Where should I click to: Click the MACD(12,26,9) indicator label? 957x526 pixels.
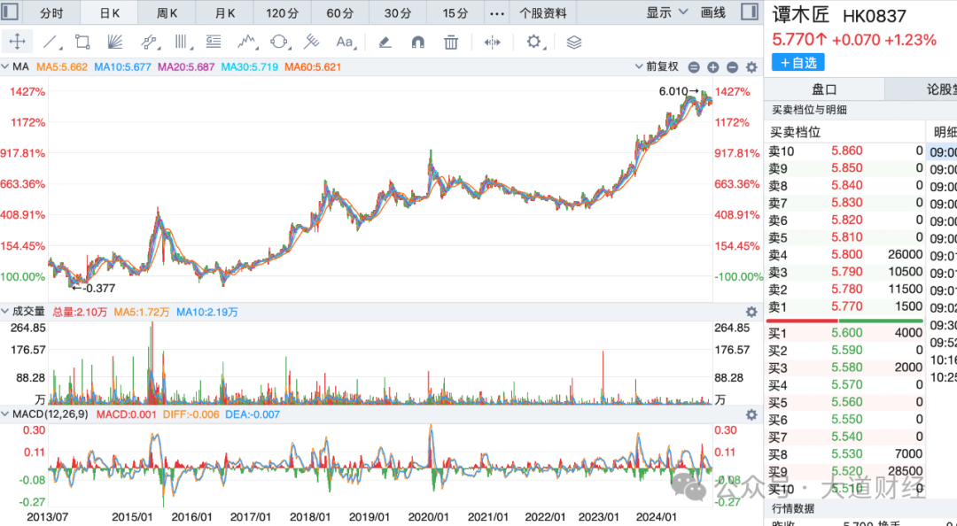[x=50, y=414]
